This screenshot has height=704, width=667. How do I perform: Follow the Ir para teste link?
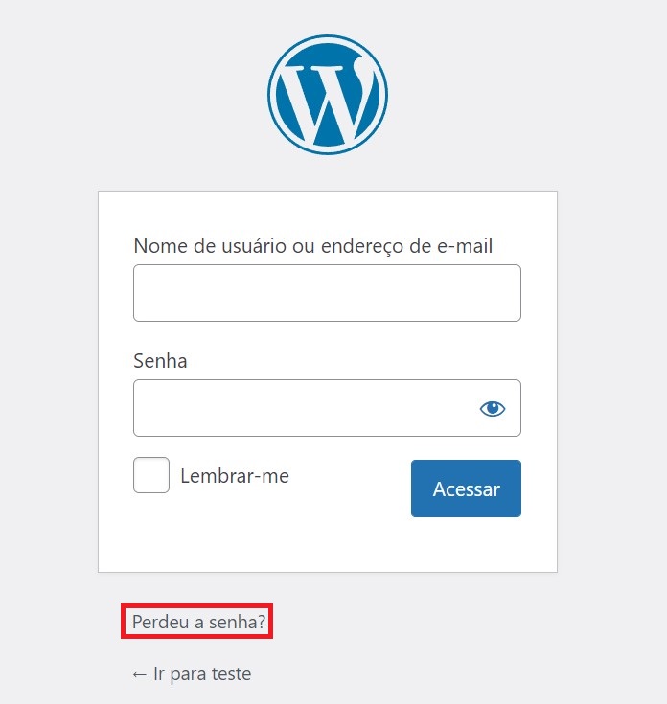192,674
